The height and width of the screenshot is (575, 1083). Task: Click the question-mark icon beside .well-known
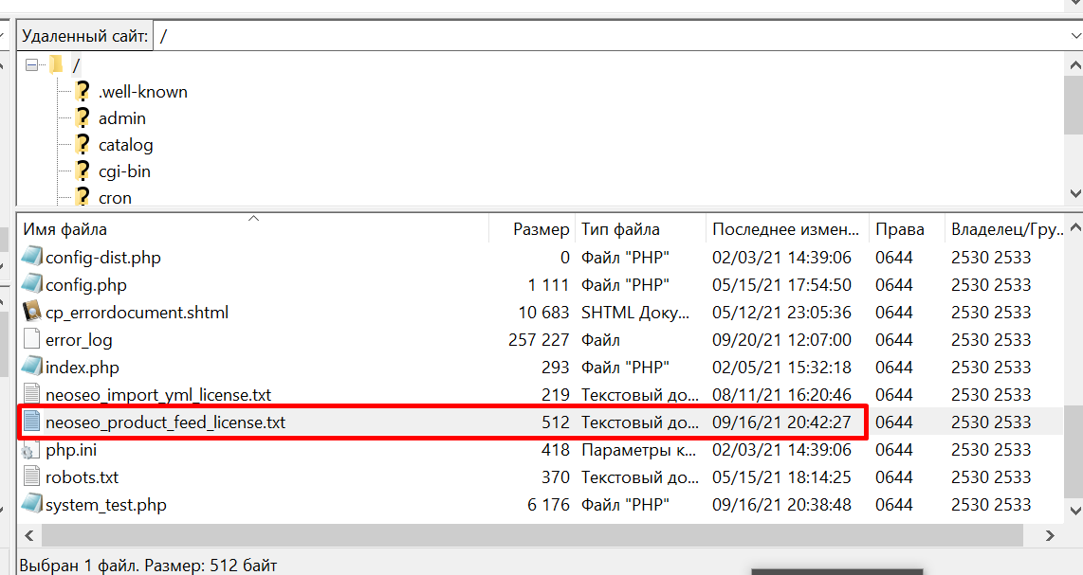83,92
